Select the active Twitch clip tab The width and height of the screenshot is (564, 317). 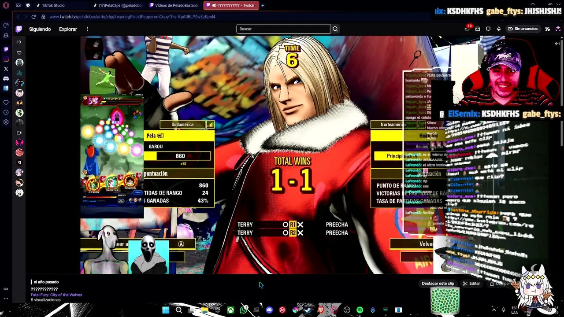230,5
